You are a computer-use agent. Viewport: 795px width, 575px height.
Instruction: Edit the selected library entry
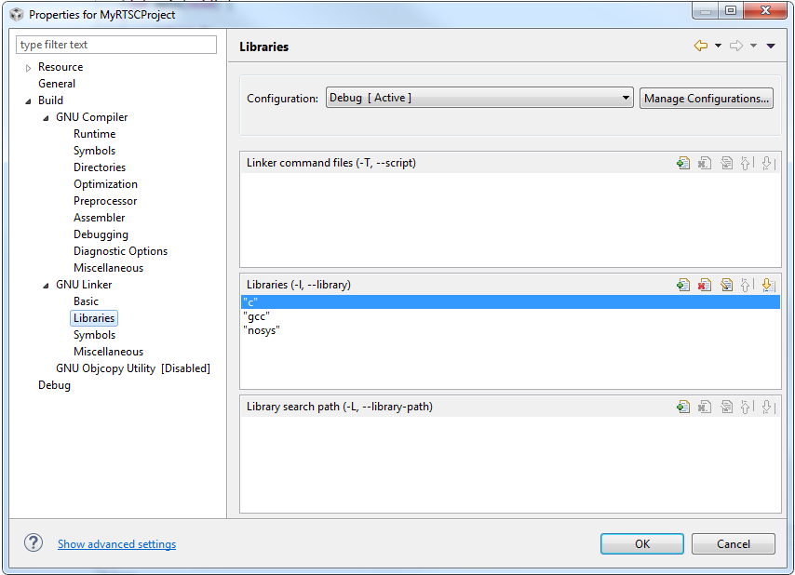coord(726,285)
